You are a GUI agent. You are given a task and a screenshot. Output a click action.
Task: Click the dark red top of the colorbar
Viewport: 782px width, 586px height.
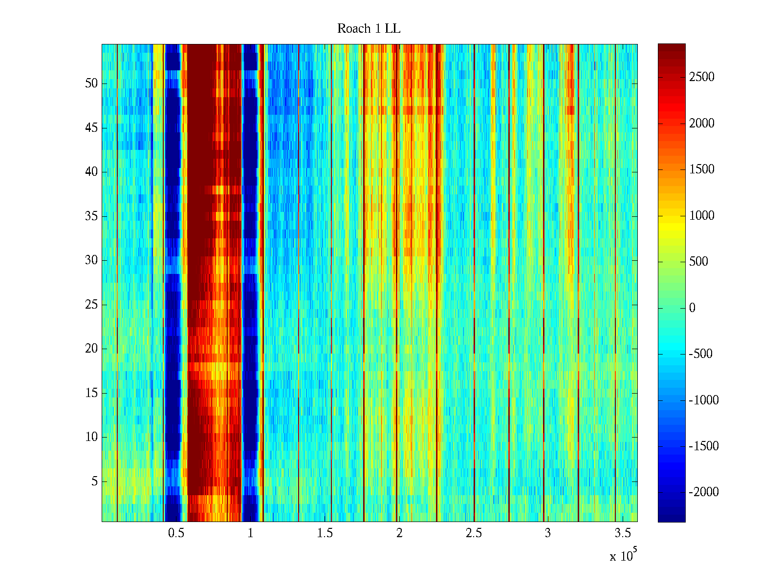[x=671, y=48]
